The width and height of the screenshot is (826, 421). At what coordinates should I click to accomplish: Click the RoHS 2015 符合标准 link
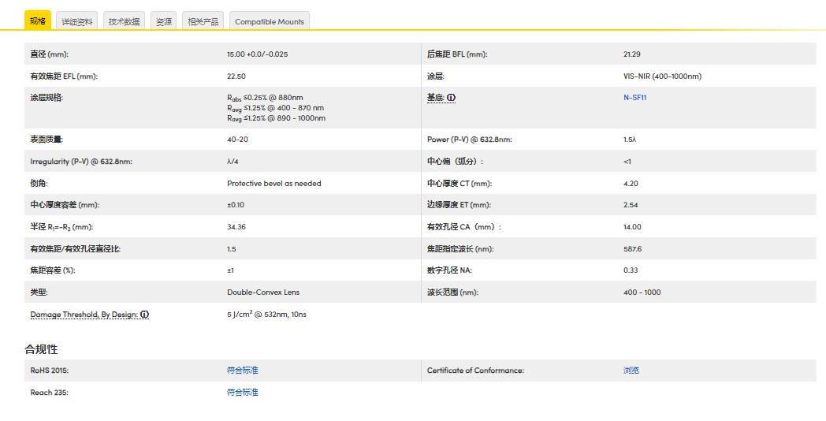point(242,371)
